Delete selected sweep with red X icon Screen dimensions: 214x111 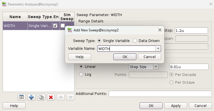tap(51, 97)
